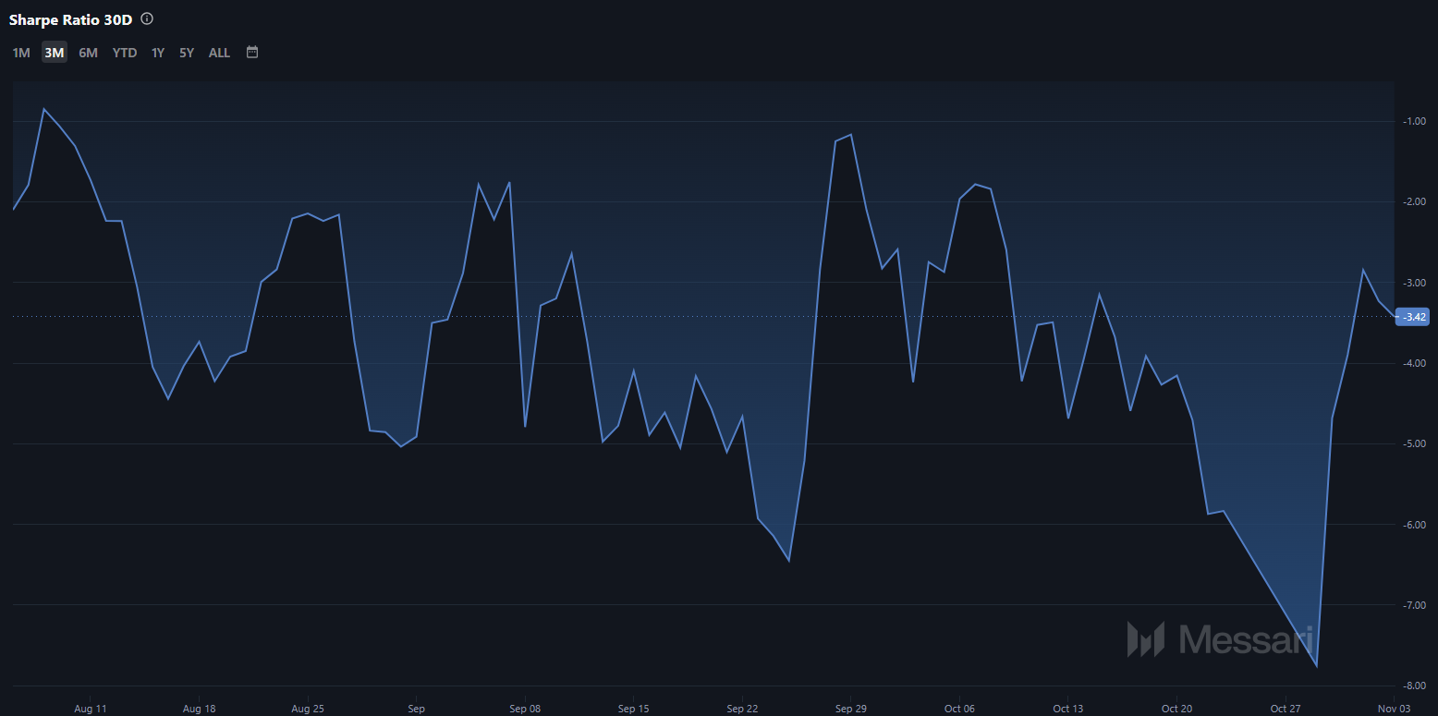Image resolution: width=1438 pixels, height=716 pixels.
Task: Click the Sharpe Ratio 30D title
Action: (x=71, y=19)
